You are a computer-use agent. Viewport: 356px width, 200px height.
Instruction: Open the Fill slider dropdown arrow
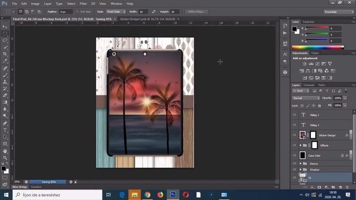tap(345, 106)
